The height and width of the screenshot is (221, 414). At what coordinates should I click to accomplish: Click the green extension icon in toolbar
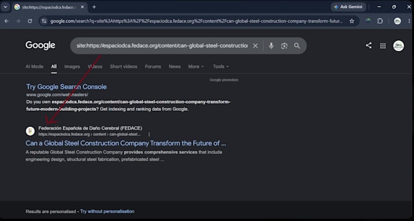(368, 21)
